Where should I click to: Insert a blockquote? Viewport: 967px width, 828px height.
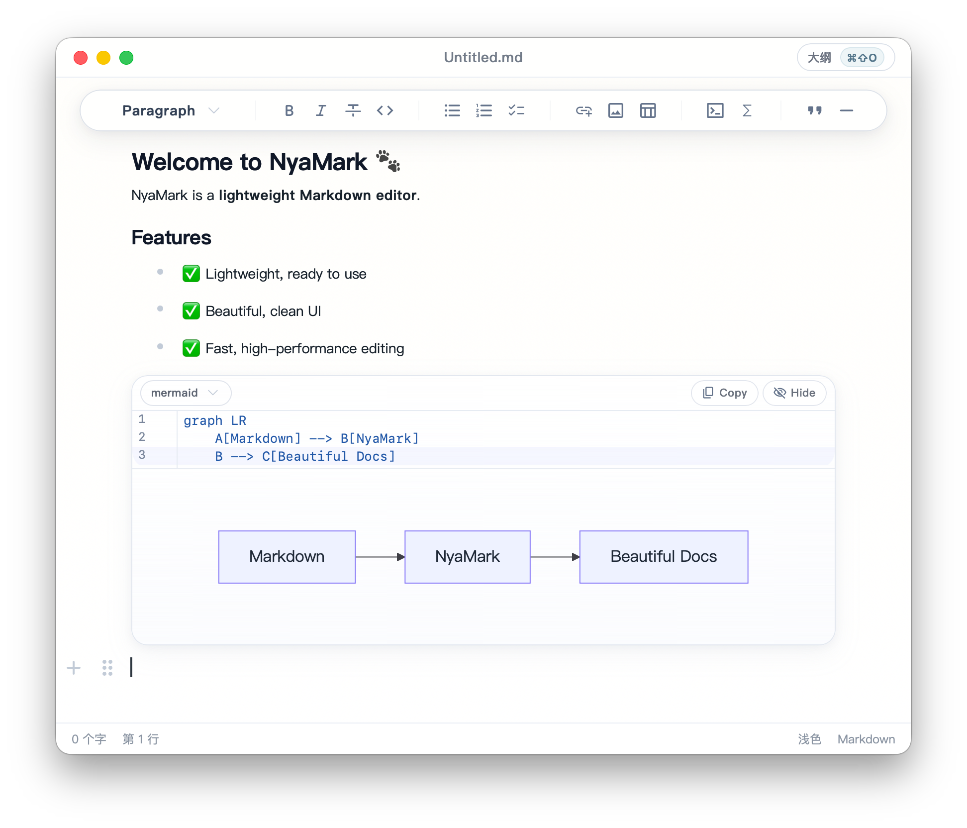click(814, 110)
